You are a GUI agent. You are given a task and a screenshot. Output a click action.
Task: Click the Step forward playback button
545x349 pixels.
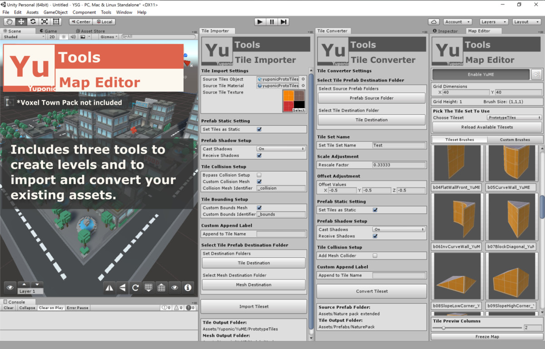(x=283, y=21)
